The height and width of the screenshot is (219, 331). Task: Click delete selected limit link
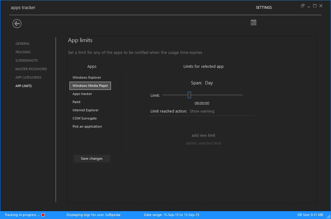tap(203, 143)
